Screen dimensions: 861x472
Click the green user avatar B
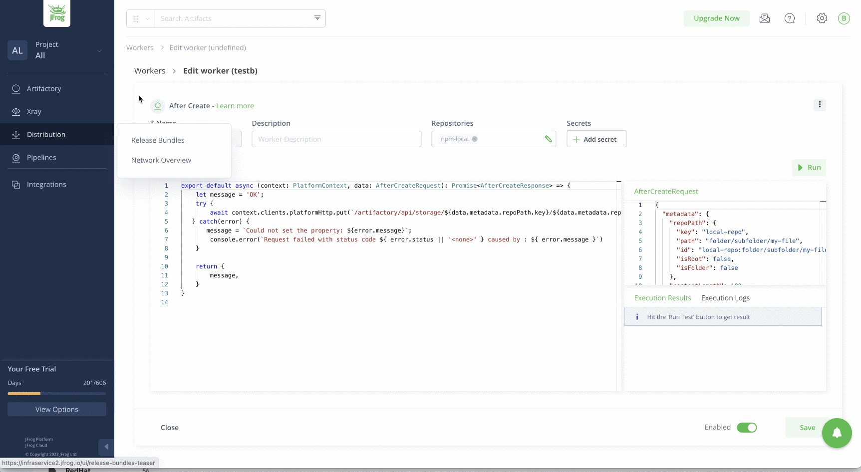[x=844, y=18]
